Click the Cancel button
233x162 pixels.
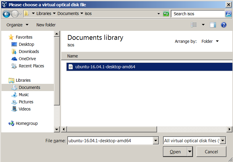pyautogui.click(x=211, y=152)
